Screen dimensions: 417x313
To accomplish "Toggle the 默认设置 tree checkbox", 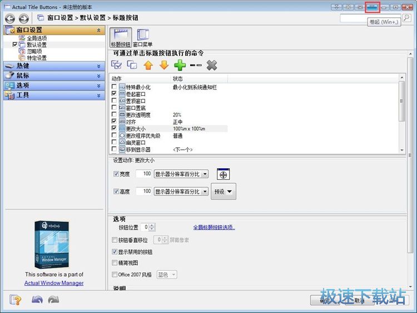I will (x=15, y=45).
